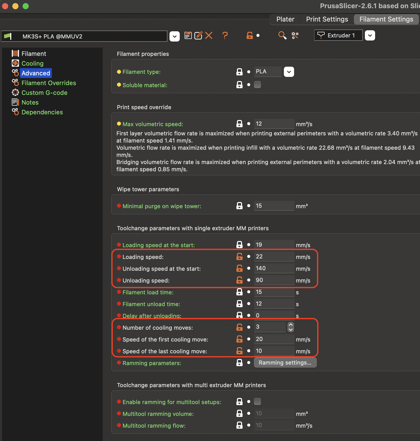This screenshot has height=441, width=420.
Task: Save the current filament preset
Action: click(188, 35)
